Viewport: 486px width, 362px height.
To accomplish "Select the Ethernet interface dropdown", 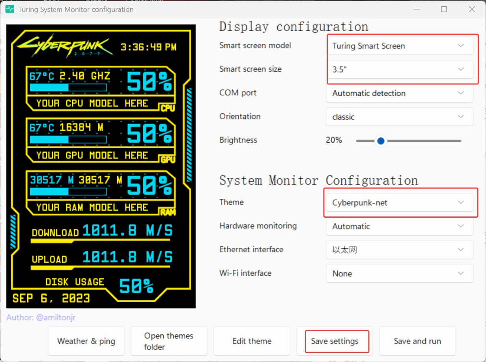I will (399, 250).
